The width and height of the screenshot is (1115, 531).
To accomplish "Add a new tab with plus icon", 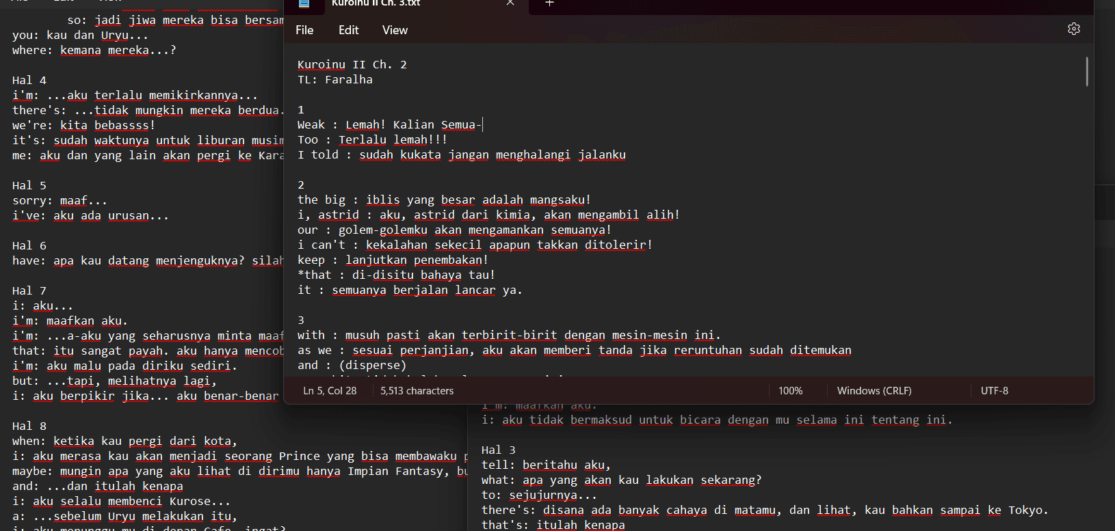I will (549, 3).
